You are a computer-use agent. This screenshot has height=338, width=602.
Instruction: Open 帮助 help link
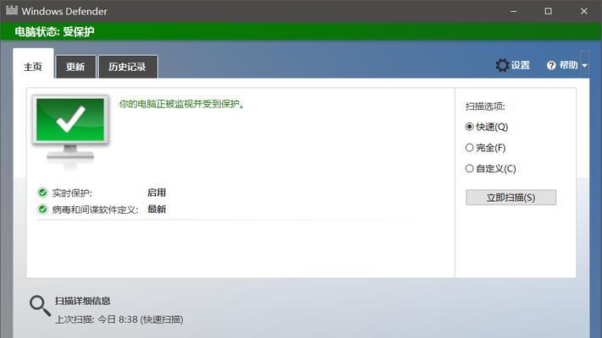pyautogui.click(x=568, y=65)
